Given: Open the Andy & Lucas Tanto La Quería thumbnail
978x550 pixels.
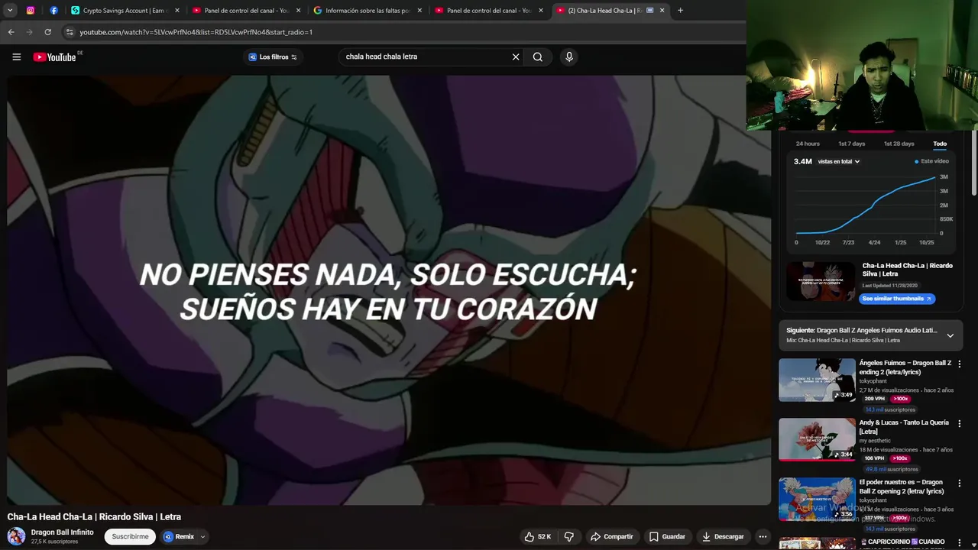Looking at the screenshot, I should tap(818, 439).
